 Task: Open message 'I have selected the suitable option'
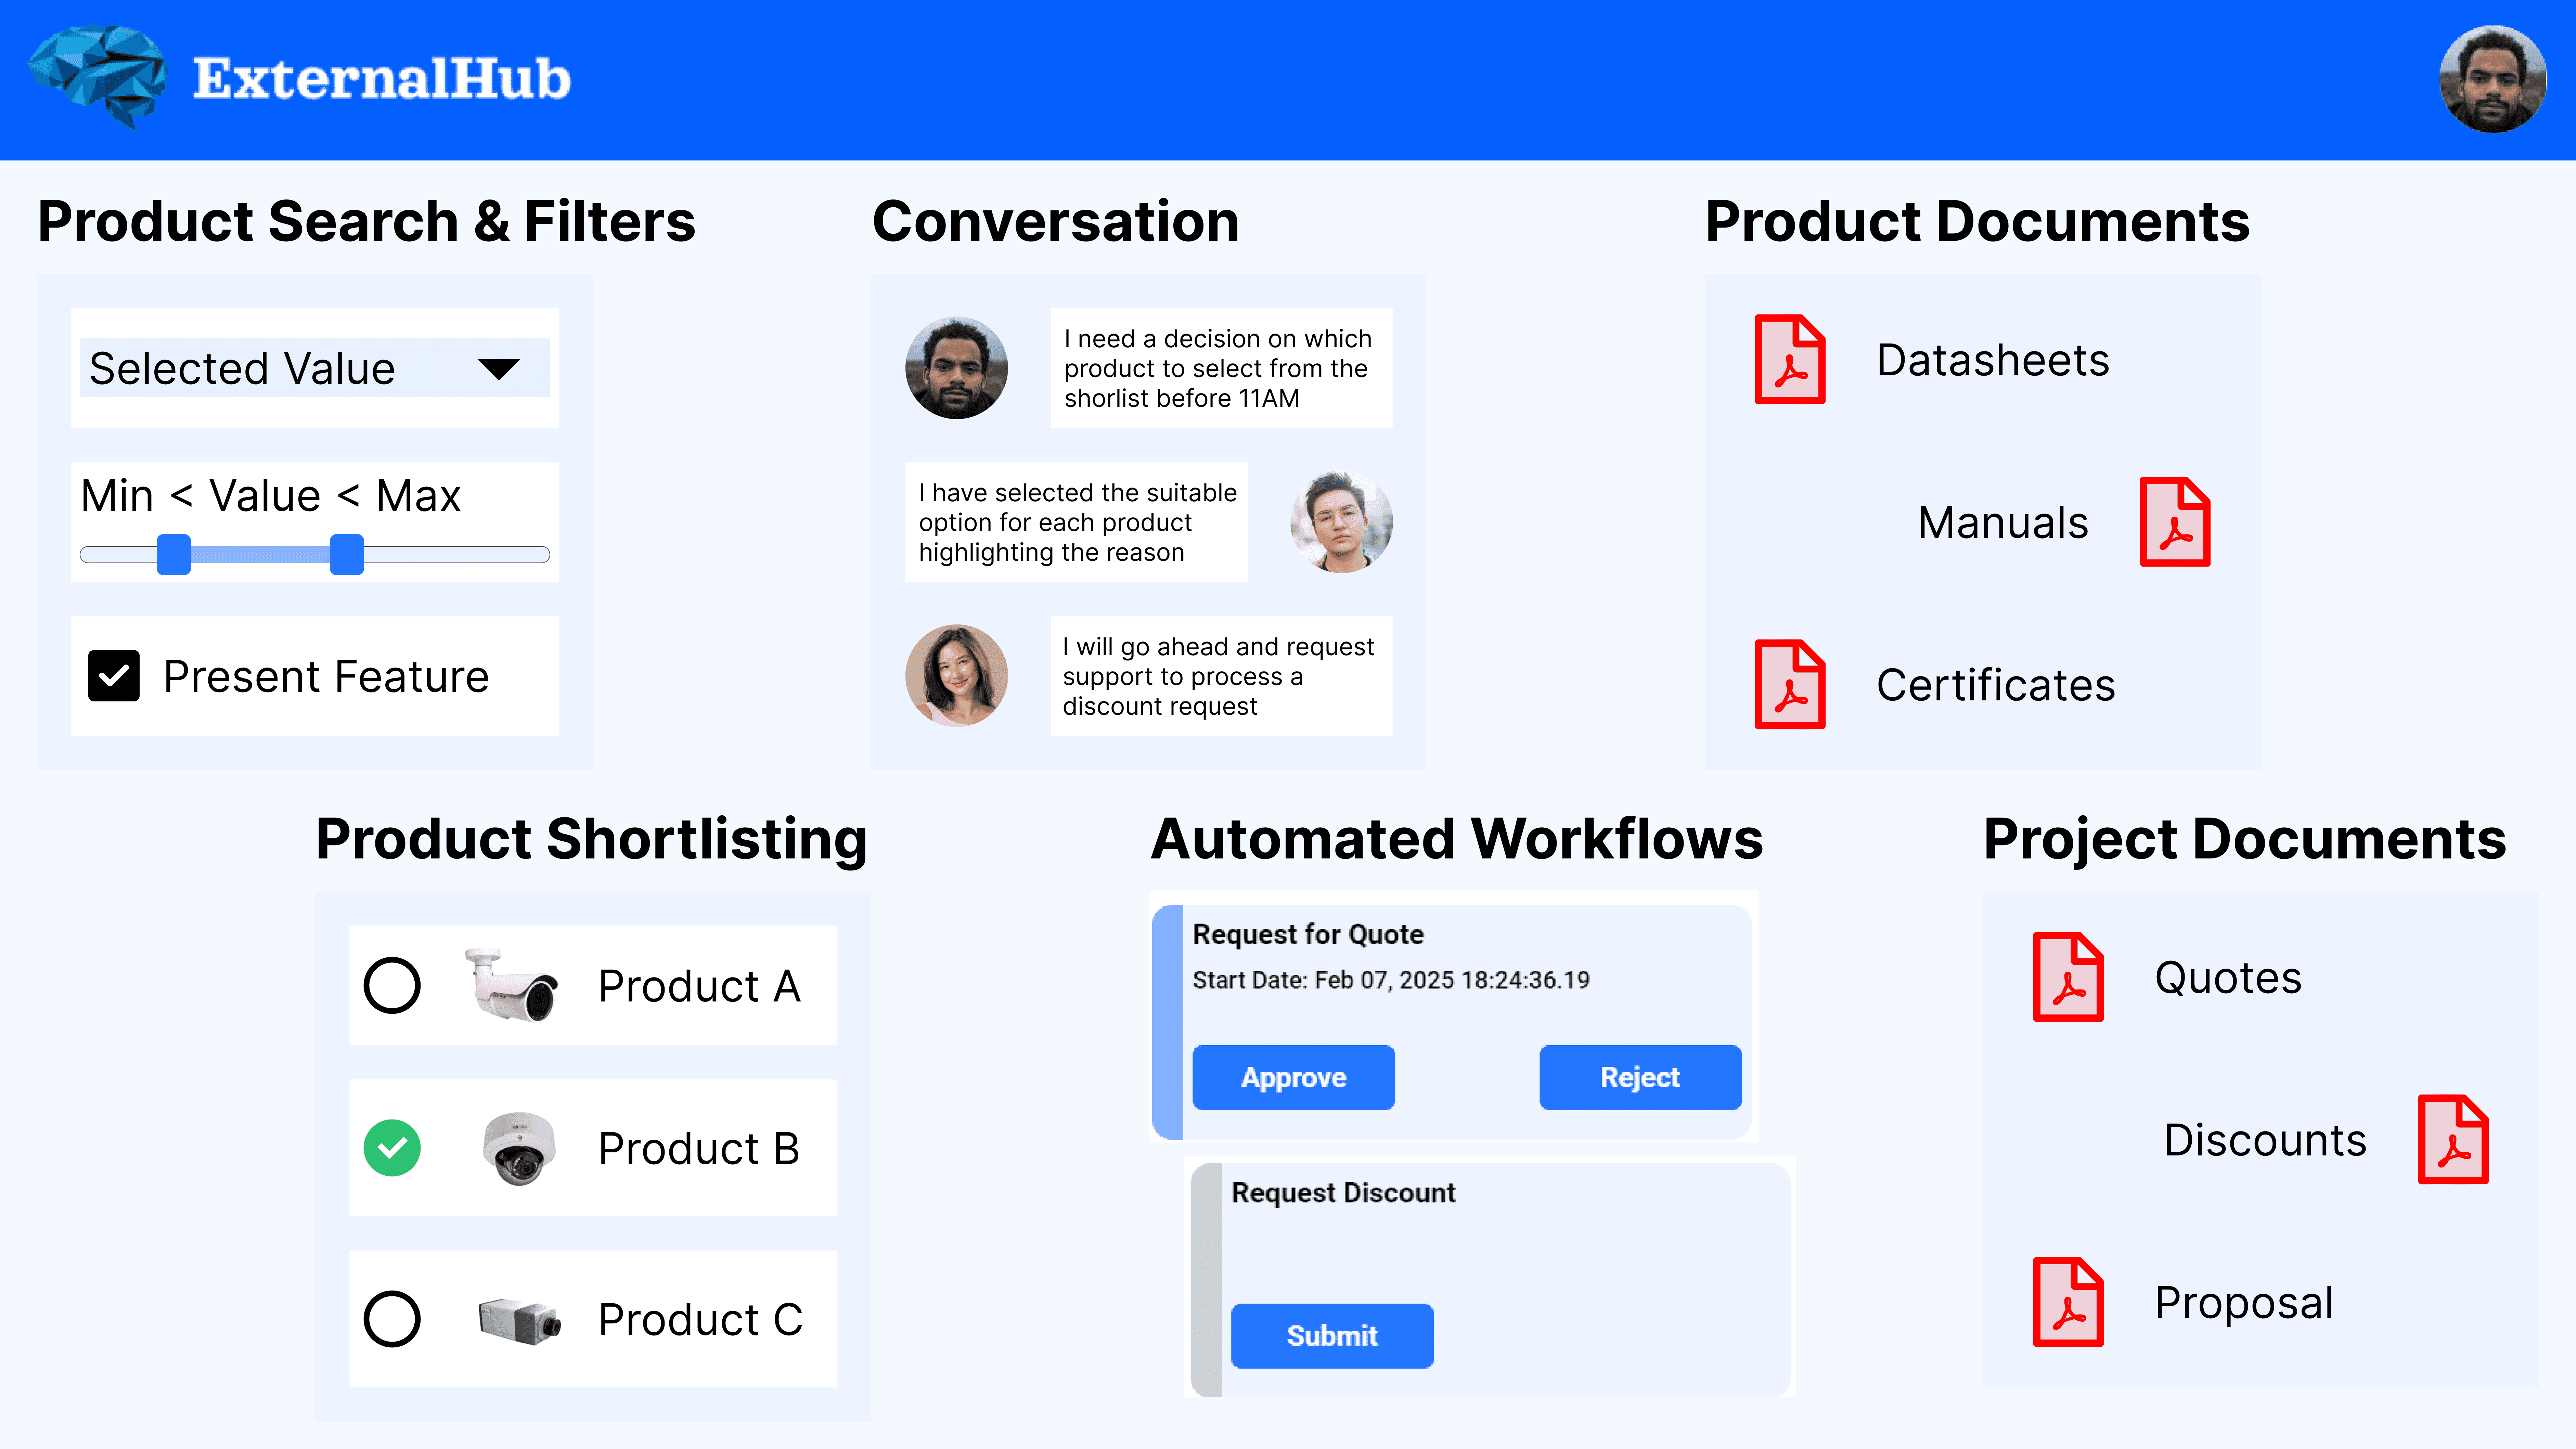(1076, 522)
